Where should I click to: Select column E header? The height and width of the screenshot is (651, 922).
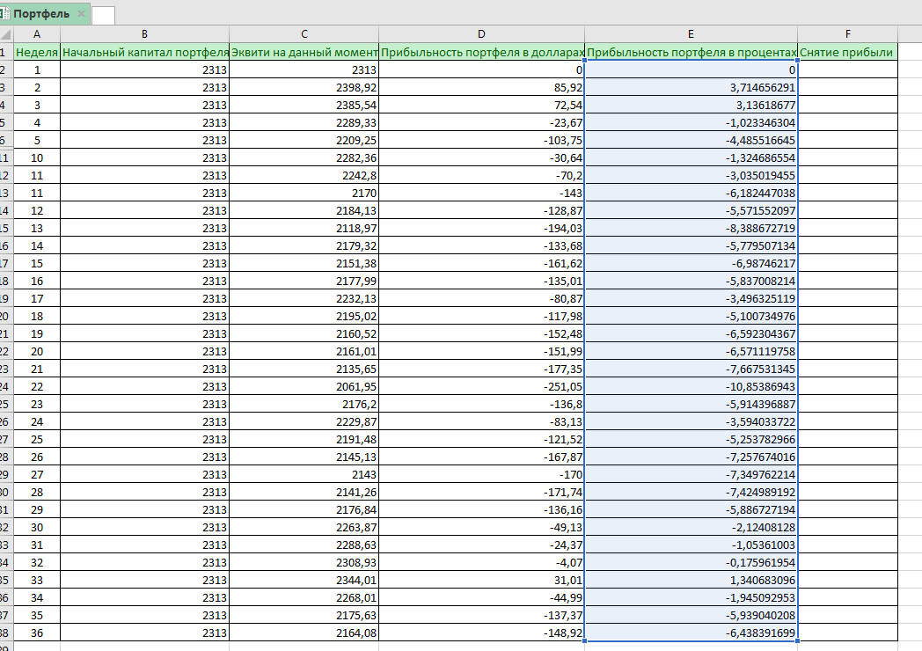click(x=691, y=34)
